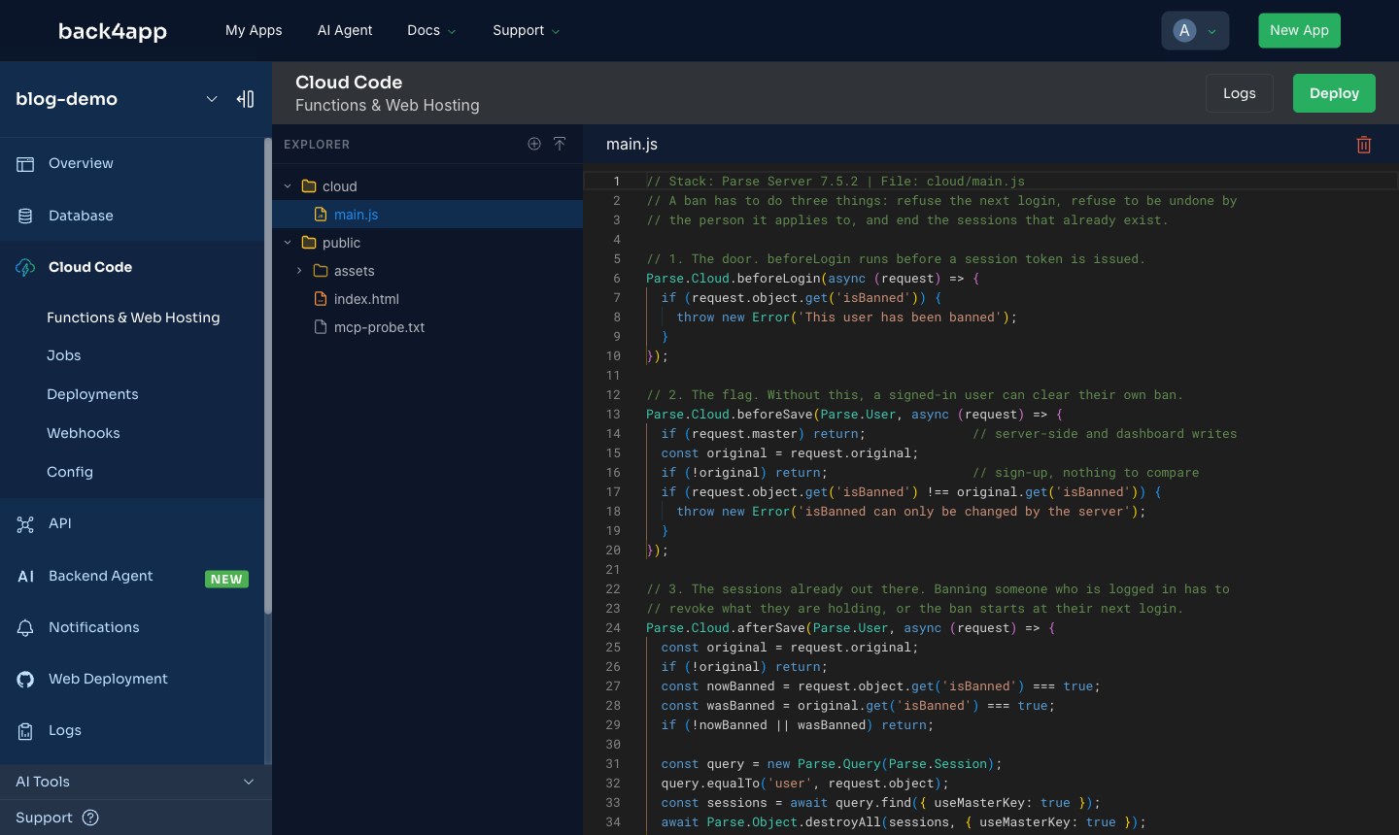Click the Notifications bell icon
The height and width of the screenshot is (835, 1399).
coord(25,628)
